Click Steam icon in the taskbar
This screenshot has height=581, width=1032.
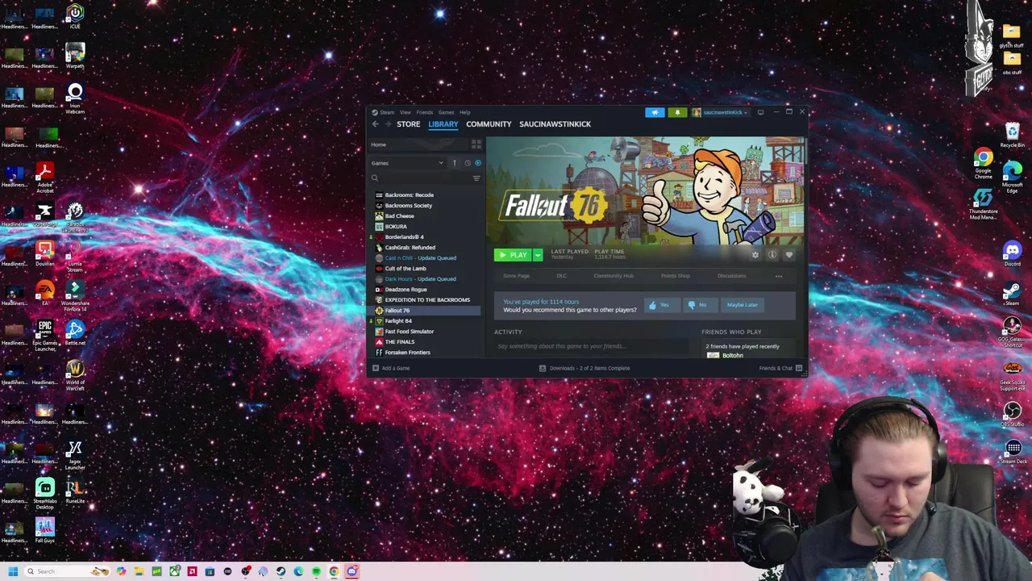click(281, 571)
